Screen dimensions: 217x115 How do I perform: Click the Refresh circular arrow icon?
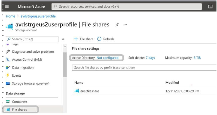click(99, 39)
